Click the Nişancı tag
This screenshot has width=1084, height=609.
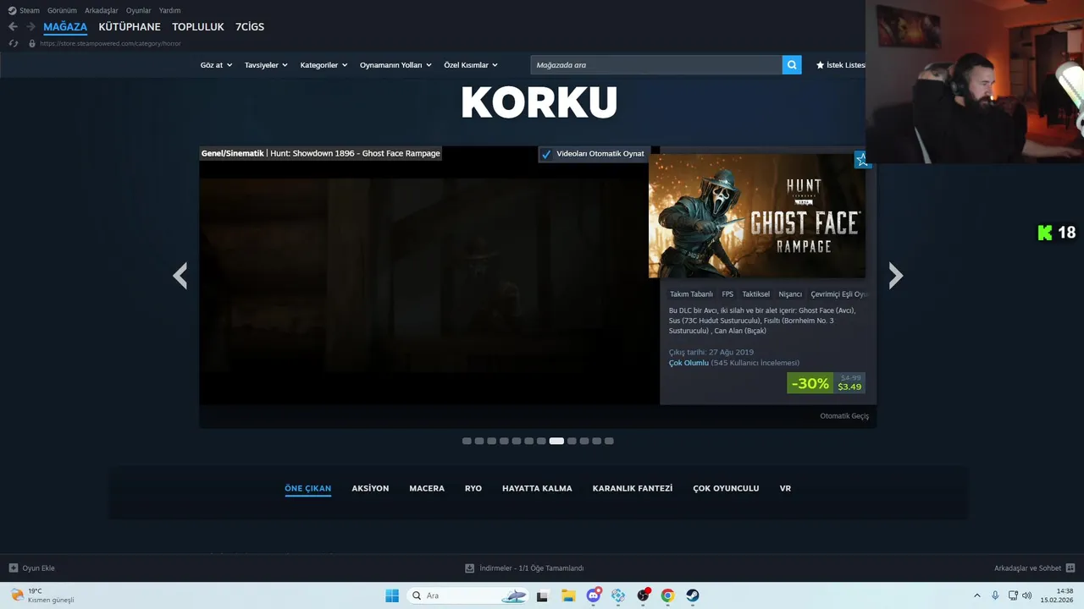[x=790, y=294]
